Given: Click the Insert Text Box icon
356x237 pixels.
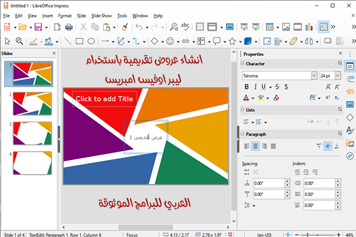Looking at the screenshot, I should coord(323,27).
